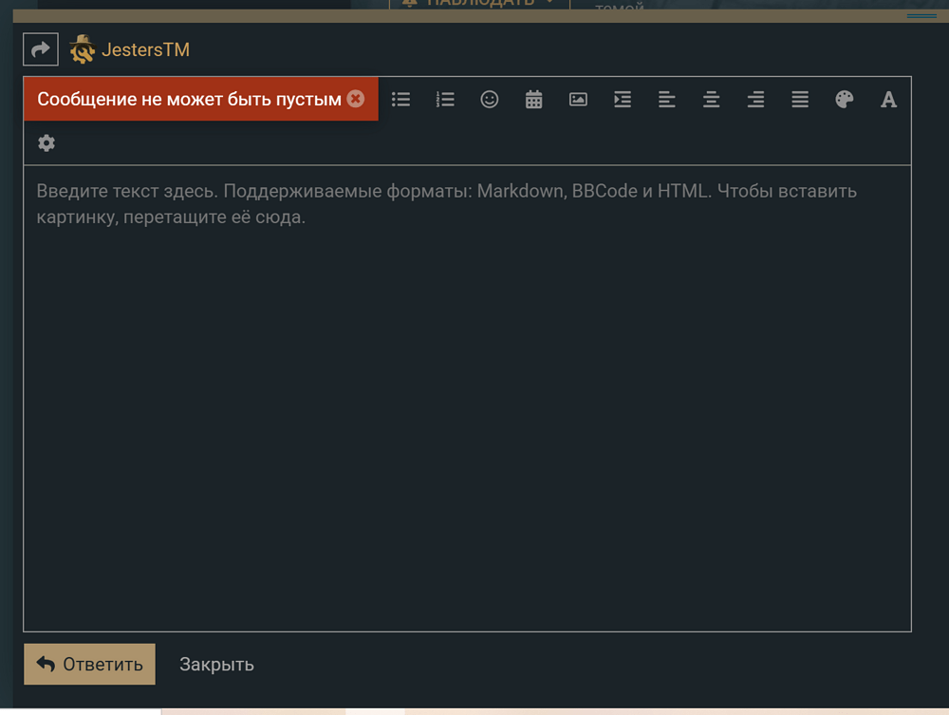Click the calendar date insert icon
The width and height of the screenshot is (949, 715).
[534, 100]
